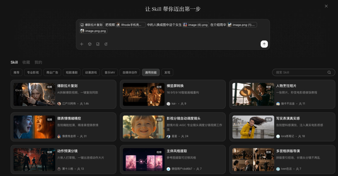Close the dialog with X icon

[326, 6]
